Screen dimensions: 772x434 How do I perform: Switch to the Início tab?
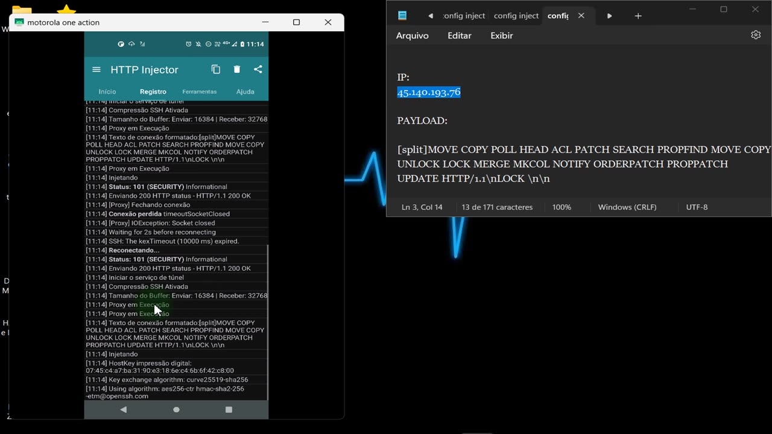tap(107, 92)
